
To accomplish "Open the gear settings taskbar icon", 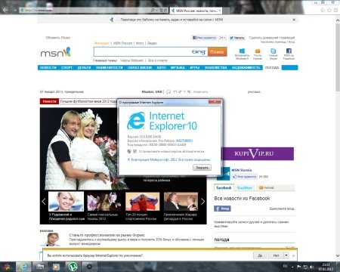I will pos(89,267).
